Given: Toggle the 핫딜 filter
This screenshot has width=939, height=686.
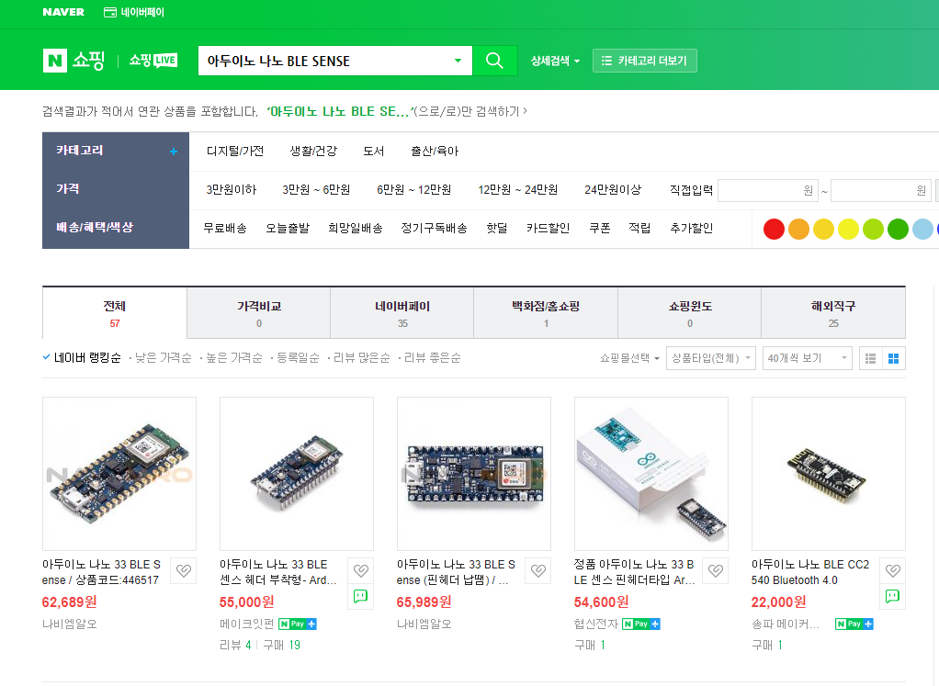Looking at the screenshot, I should click(x=497, y=228).
